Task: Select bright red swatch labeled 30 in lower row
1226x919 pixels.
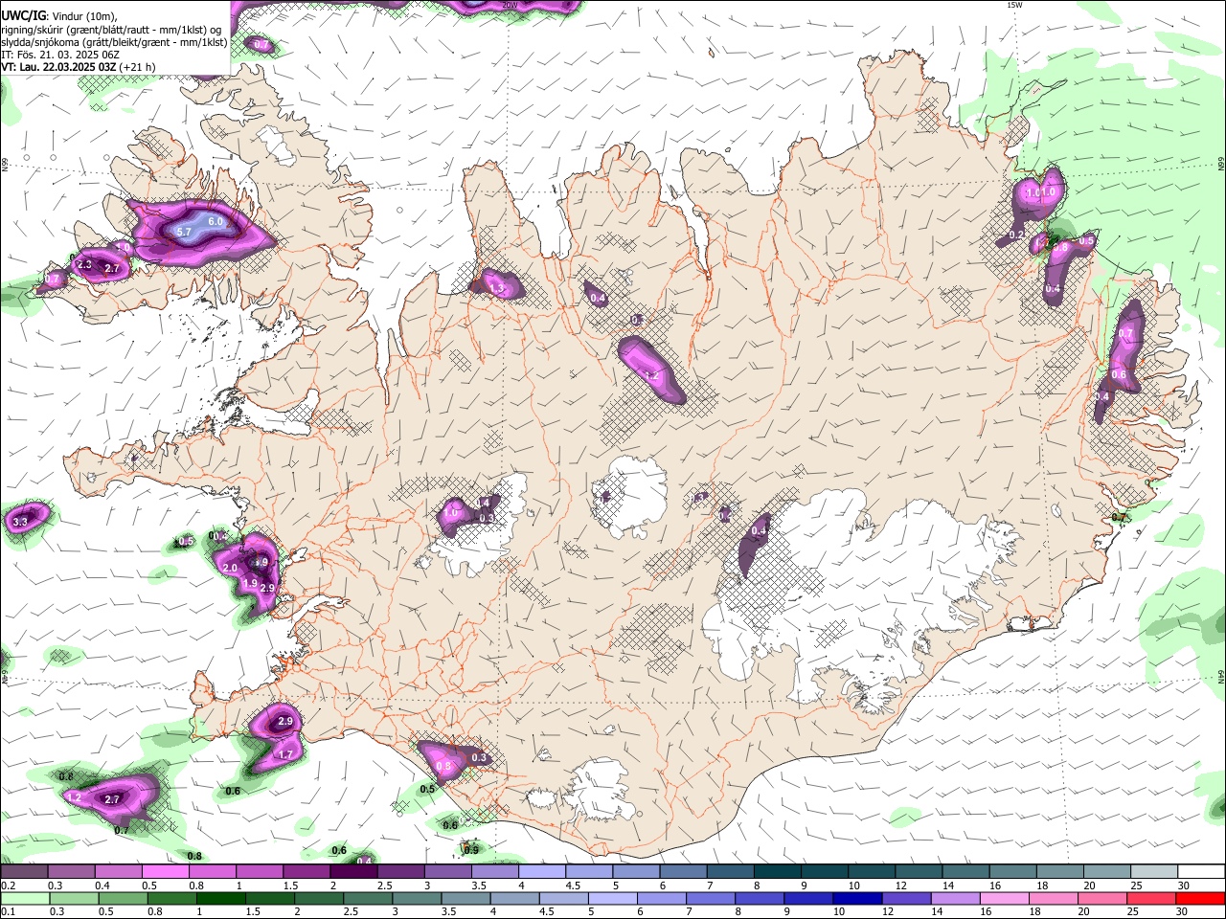Action: click(1200, 898)
